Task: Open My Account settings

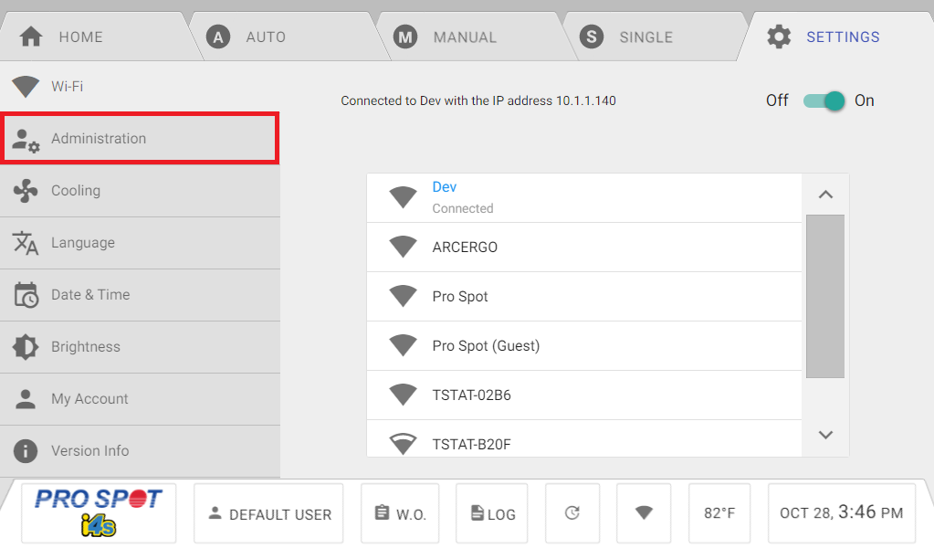Action: coord(140,399)
